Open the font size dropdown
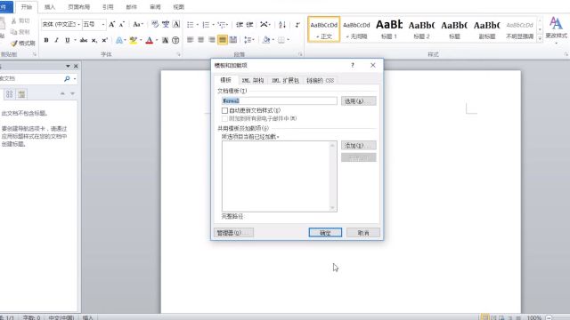The width and height of the screenshot is (570, 320). click(103, 24)
